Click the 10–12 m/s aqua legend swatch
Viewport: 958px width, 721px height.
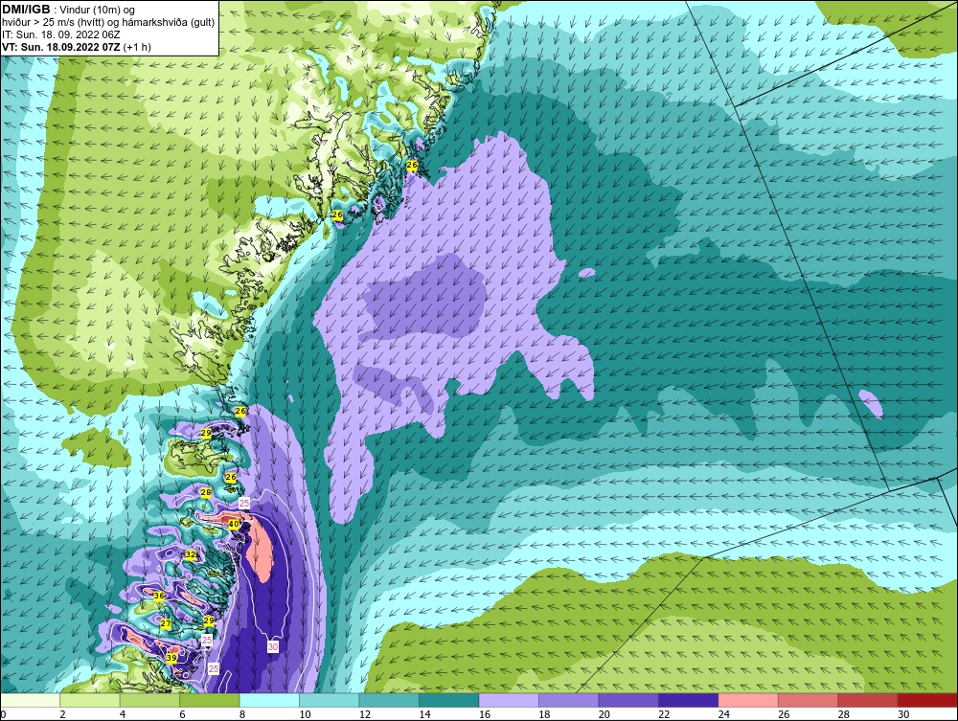[330, 700]
